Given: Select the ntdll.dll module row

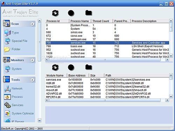Looking at the screenshot, I should click(107, 83).
